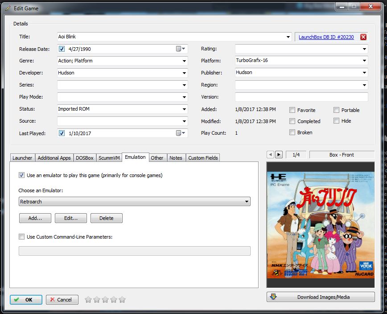Cancel editing the game
Image resolution: width=387 pixels, height=314 pixels.
pyautogui.click(x=62, y=300)
